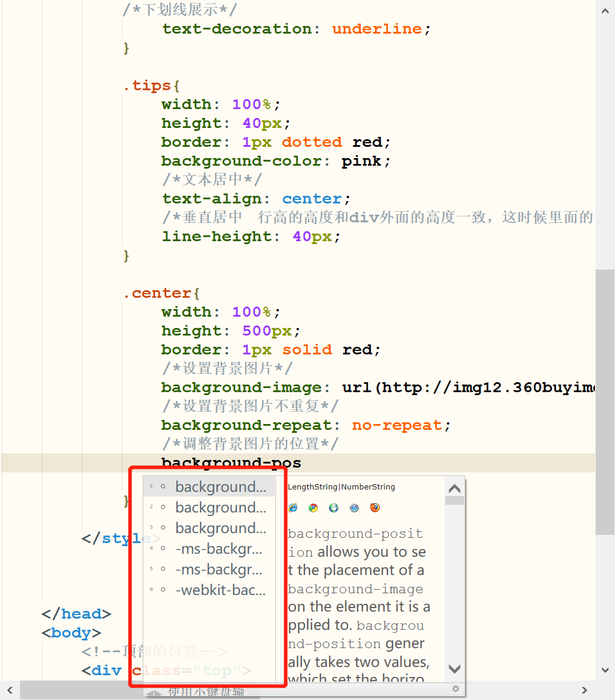Select suggestion number 4 '-ms-backgr...'
615x700 pixels.
(x=209, y=548)
